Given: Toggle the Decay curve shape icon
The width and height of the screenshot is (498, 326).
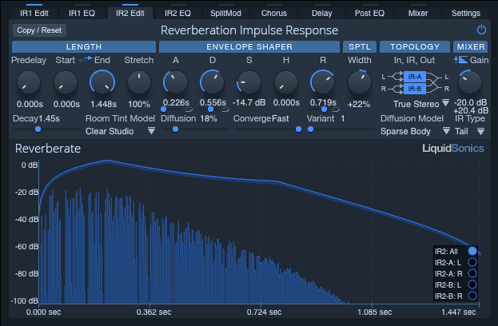Looking at the screenshot, I should tap(225, 109).
